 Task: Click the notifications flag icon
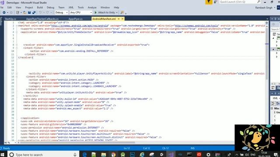(x=209, y=2)
